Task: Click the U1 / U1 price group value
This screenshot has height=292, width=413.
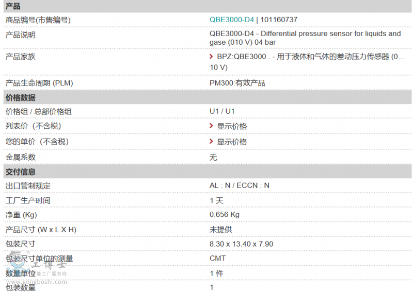Action: pos(222,111)
